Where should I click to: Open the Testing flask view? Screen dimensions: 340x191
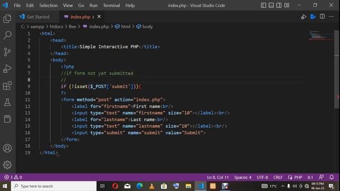tap(7, 102)
